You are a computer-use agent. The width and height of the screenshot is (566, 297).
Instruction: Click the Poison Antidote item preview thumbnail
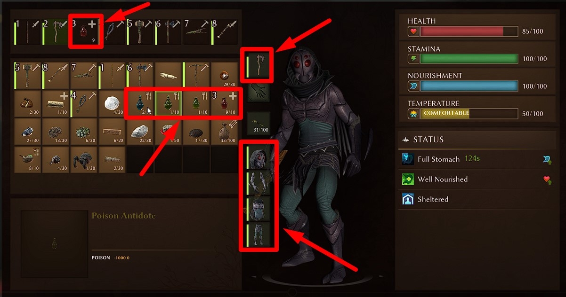[55, 244]
